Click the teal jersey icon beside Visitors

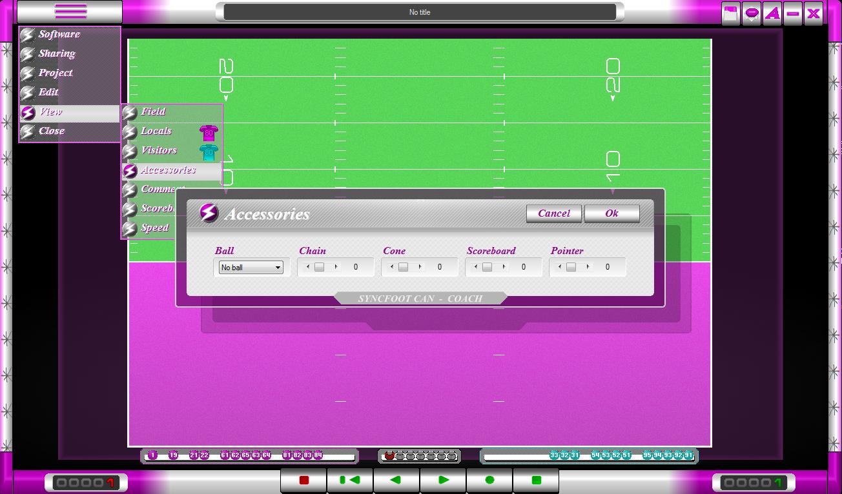(x=209, y=152)
